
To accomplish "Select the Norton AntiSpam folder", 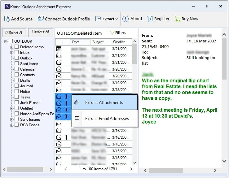I will (37, 114).
